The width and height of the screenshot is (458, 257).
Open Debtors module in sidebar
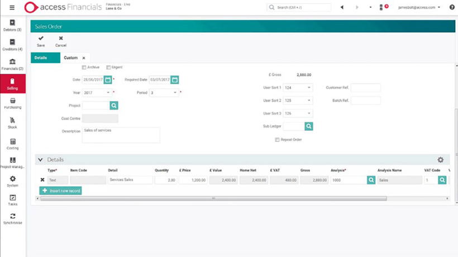12,25
